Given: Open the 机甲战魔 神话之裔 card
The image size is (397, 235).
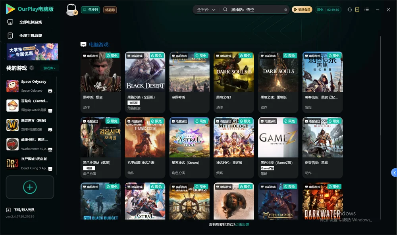Looking at the screenshot, I should [x=145, y=148].
